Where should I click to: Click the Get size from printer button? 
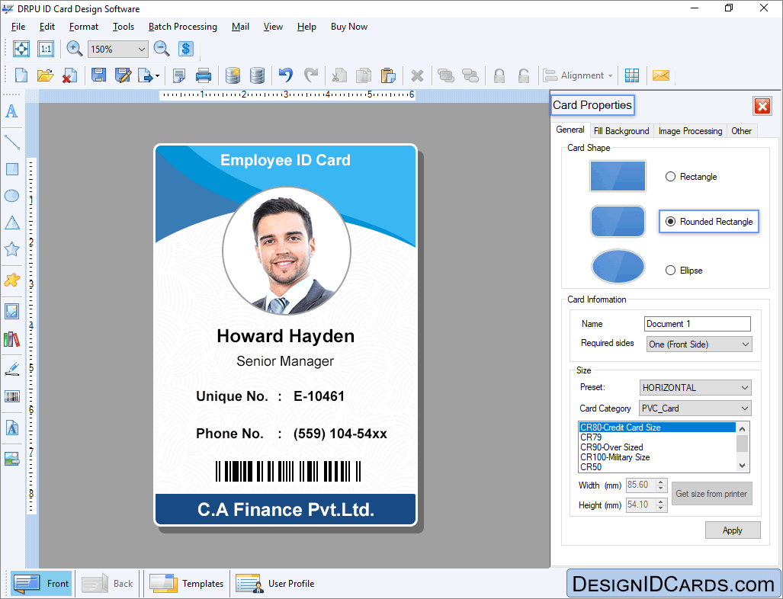tap(711, 494)
